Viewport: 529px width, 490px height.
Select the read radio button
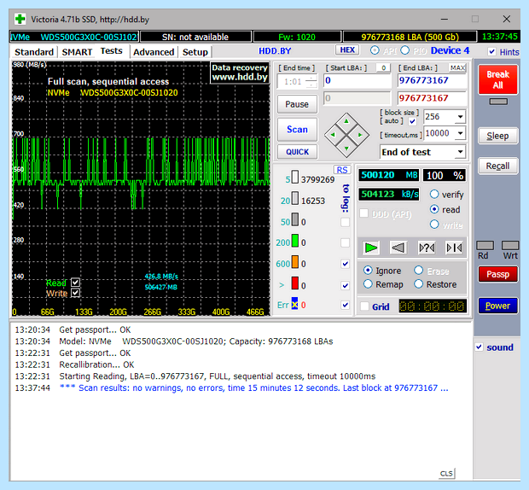point(434,209)
